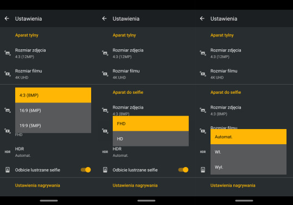
Task: Click the HDR icon in the middle screenshot
Action: [x=105, y=152]
